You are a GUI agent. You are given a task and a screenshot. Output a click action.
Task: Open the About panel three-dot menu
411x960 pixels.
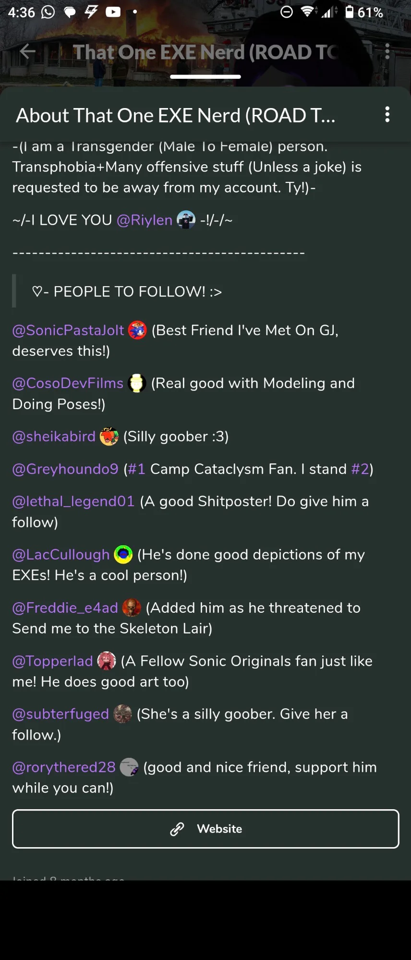point(387,115)
